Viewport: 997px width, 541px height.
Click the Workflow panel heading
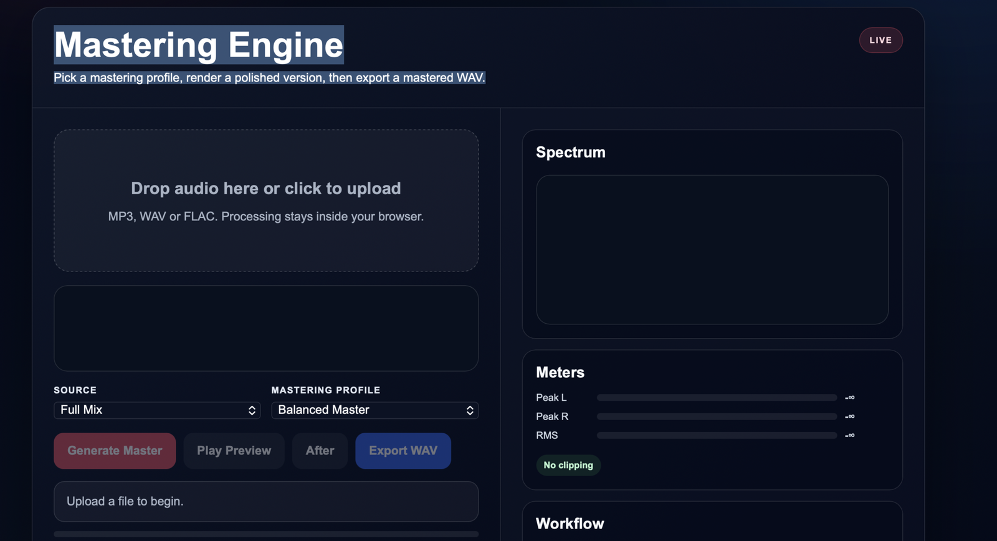pyautogui.click(x=570, y=524)
